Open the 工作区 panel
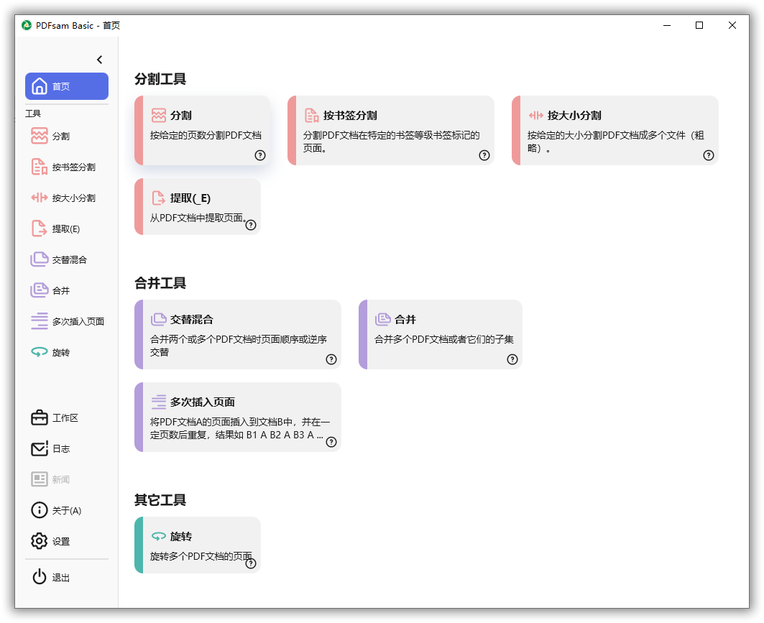Image resolution: width=764 pixels, height=623 pixels. [x=63, y=417]
